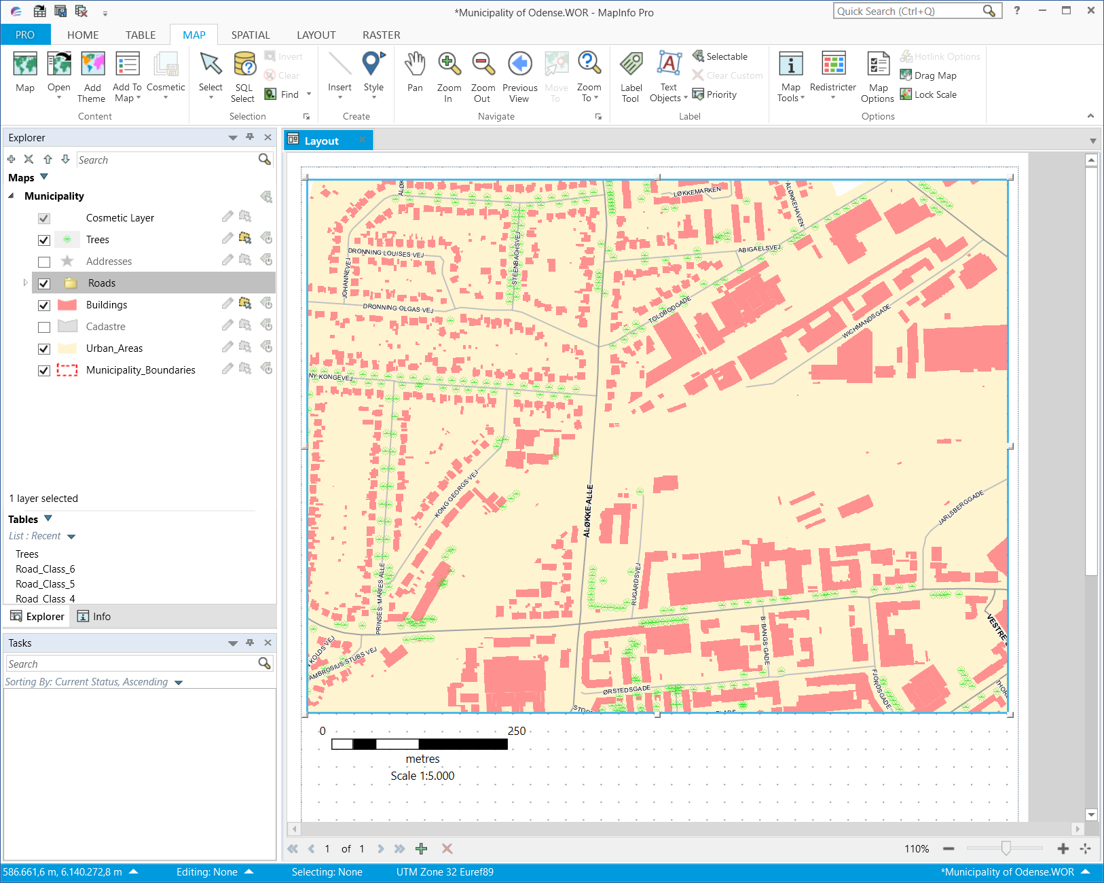Check the Cadastre layer checkbox
The image size is (1104, 883).
(x=44, y=327)
